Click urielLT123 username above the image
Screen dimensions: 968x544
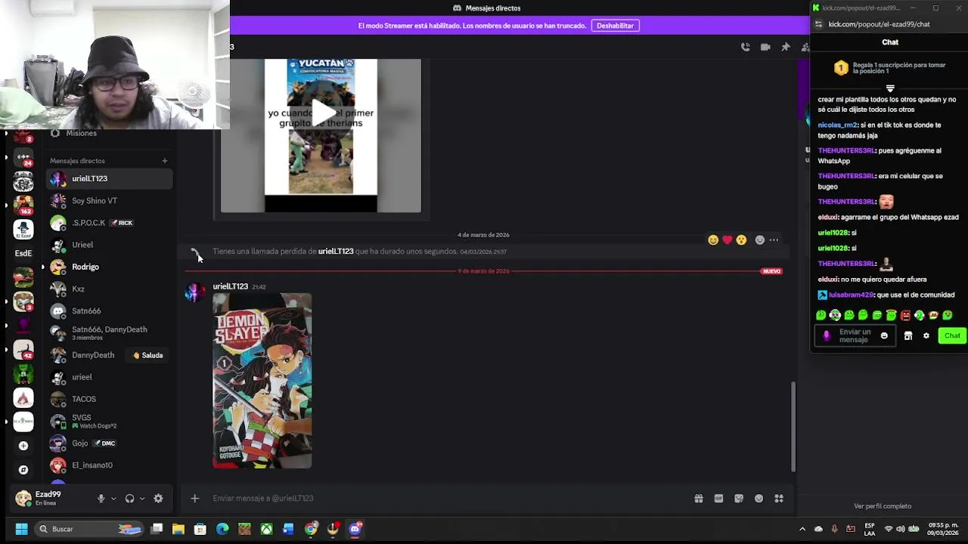[x=230, y=286]
